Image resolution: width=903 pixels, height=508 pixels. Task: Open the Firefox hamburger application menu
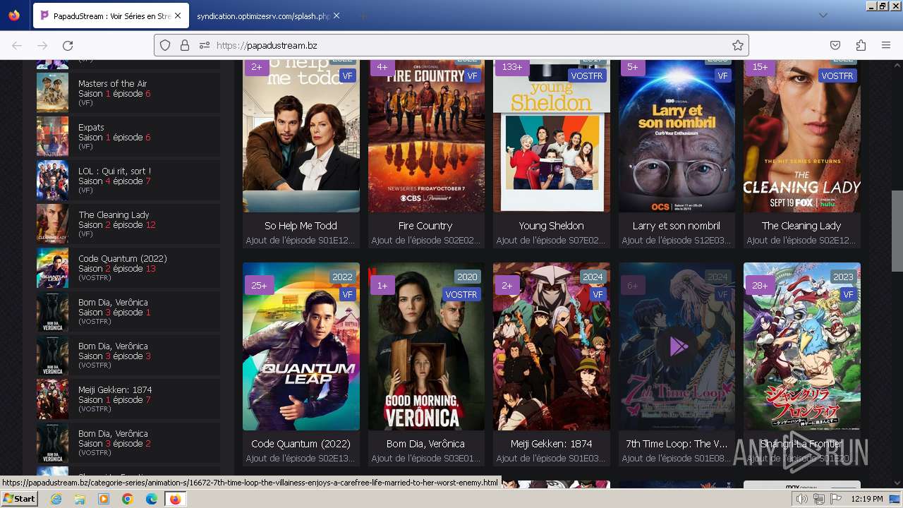(886, 45)
